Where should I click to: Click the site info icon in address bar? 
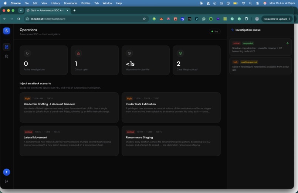point(27,19)
